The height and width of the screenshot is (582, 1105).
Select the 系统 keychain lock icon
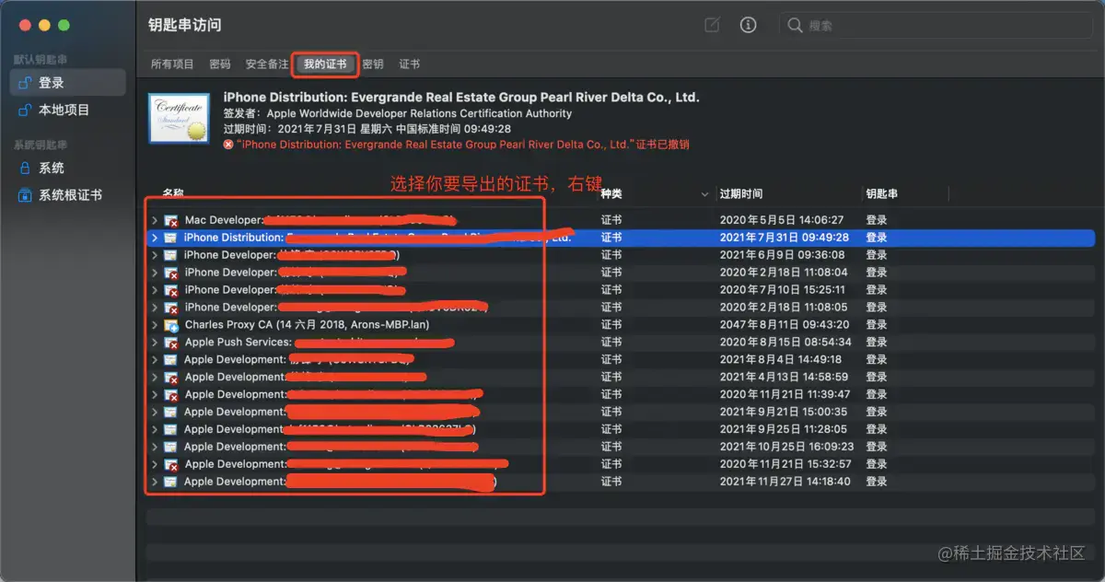point(26,169)
